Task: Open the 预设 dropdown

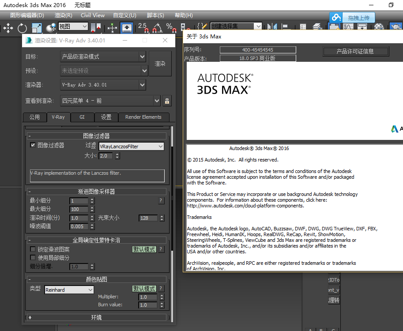Action: [104, 71]
